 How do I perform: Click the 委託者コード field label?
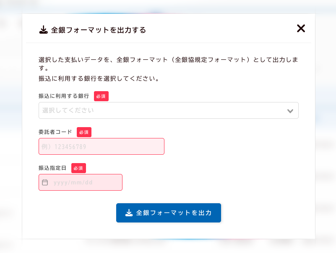click(x=55, y=132)
